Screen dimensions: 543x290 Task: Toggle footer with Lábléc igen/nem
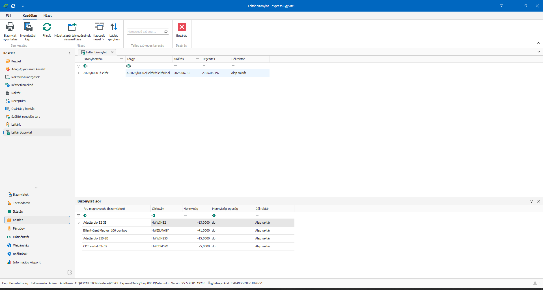click(x=114, y=27)
